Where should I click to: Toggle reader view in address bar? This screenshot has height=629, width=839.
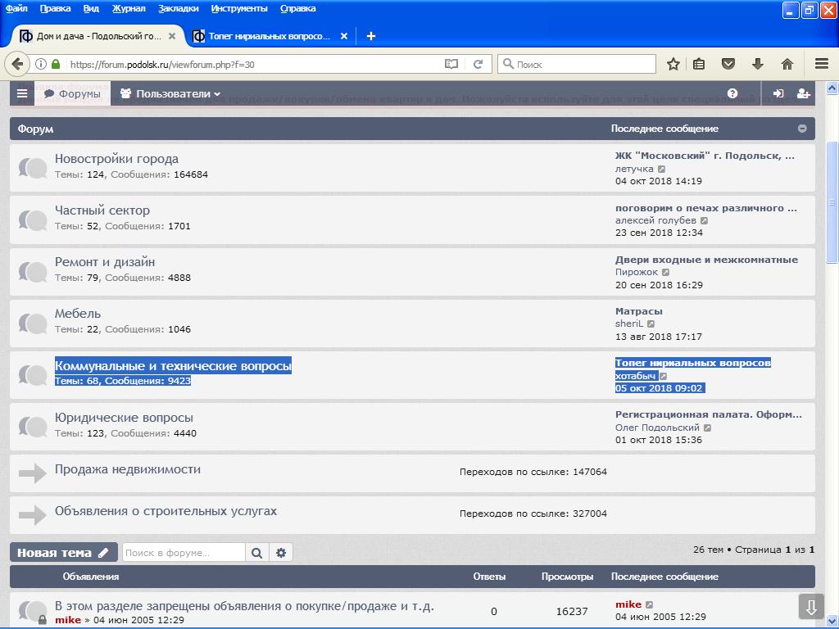coord(451,64)
